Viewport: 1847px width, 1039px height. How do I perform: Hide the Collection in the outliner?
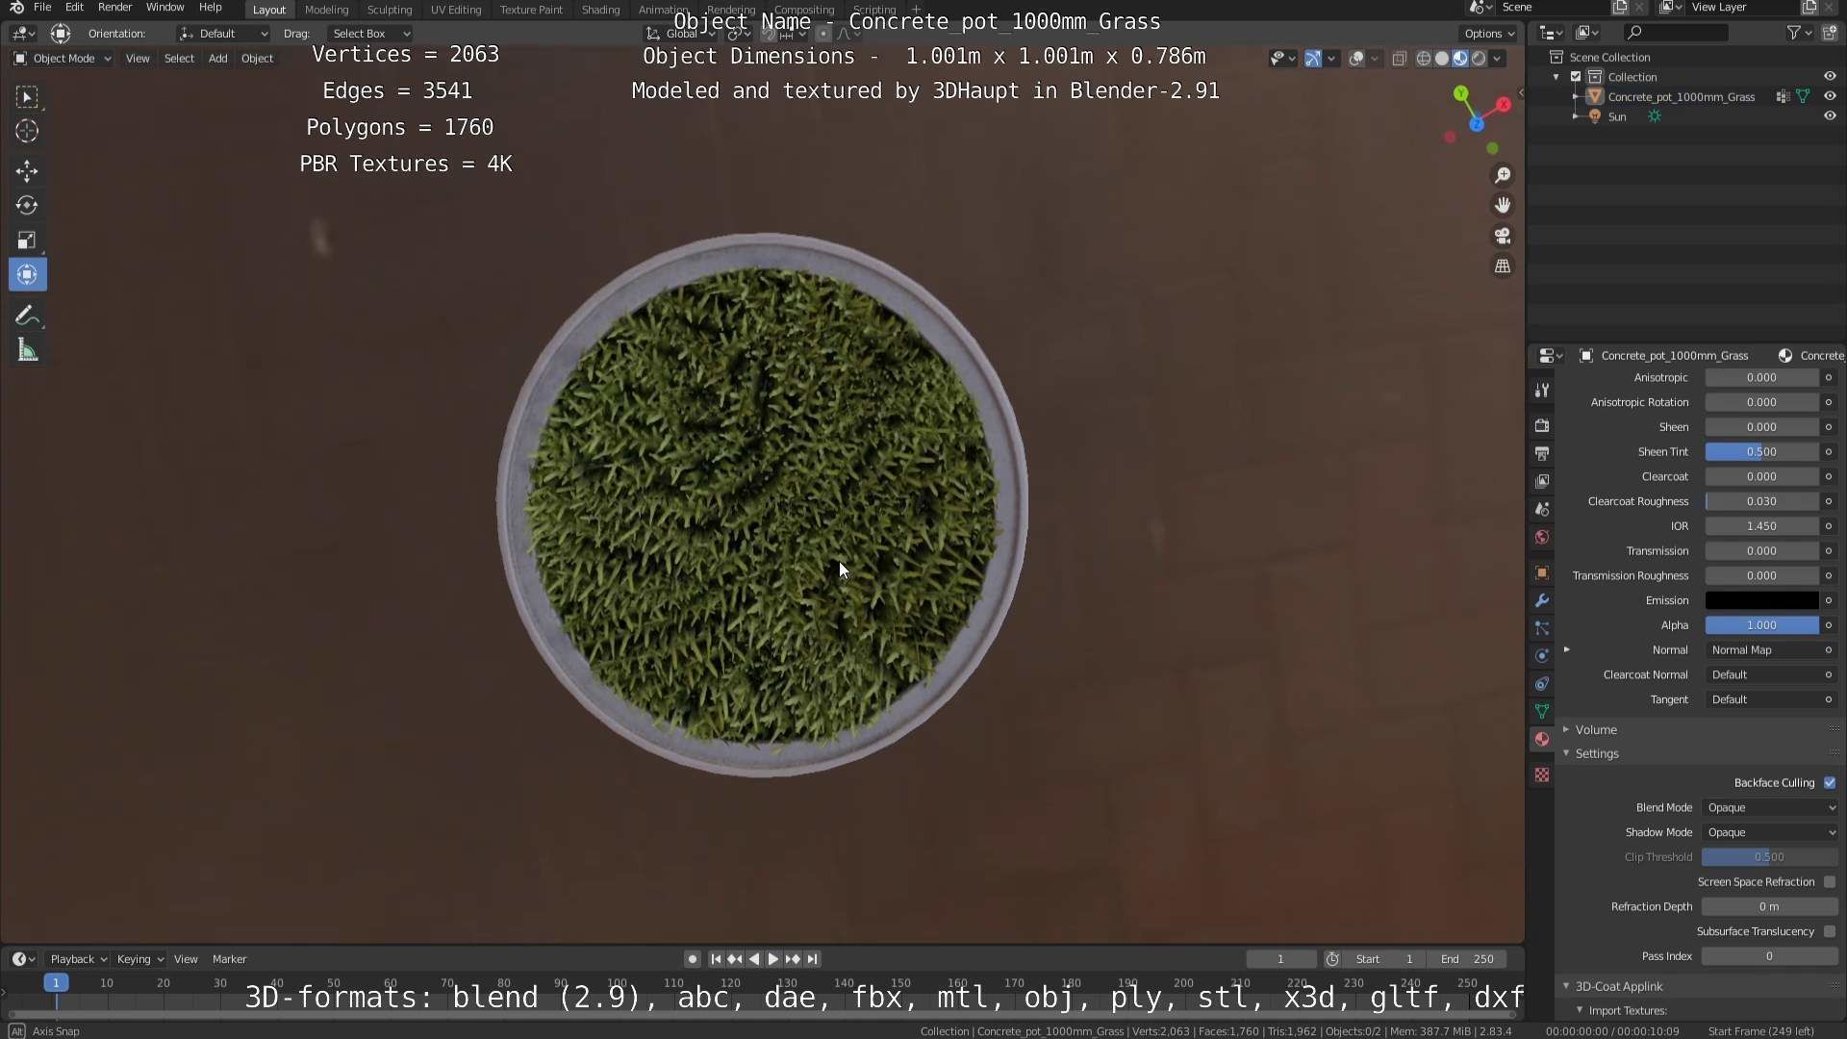point(1829,77)
